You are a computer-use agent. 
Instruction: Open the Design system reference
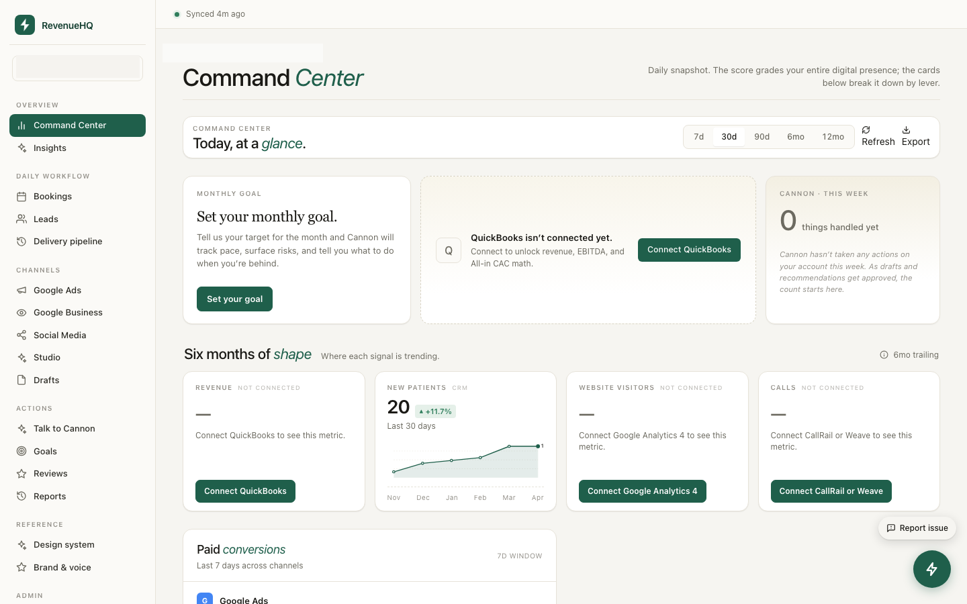click(x=77, y=545)
